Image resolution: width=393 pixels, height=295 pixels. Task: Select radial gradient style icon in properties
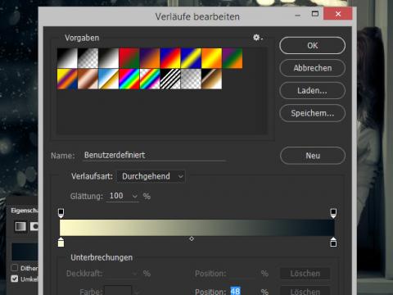34,226
